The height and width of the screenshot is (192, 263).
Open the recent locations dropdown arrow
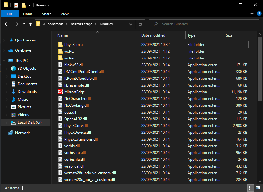(24, 24)
